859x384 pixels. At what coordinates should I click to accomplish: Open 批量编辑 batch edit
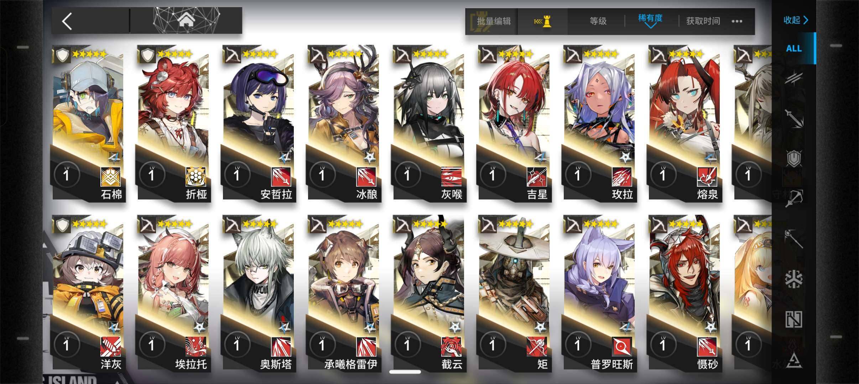click(494, 21)
